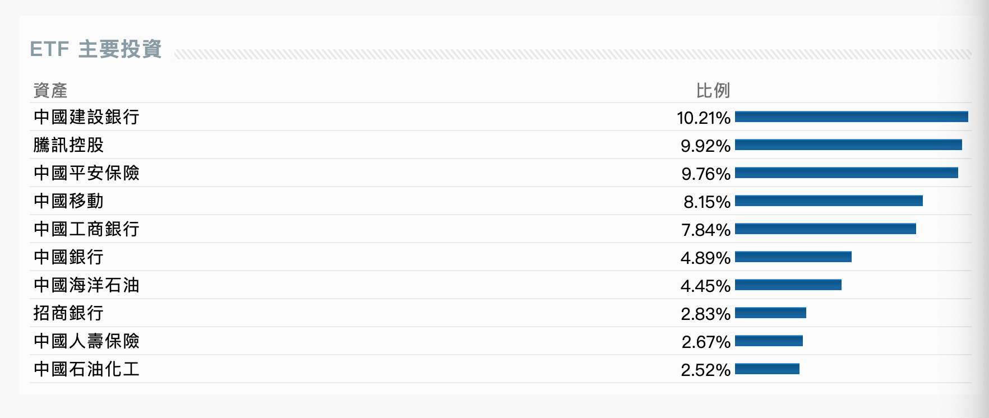Image resolution: width=989 pixels, height=418 pixels.
Task: Click the 9.92% bar for 騰訊控股
Action: [x=848, y=145]
